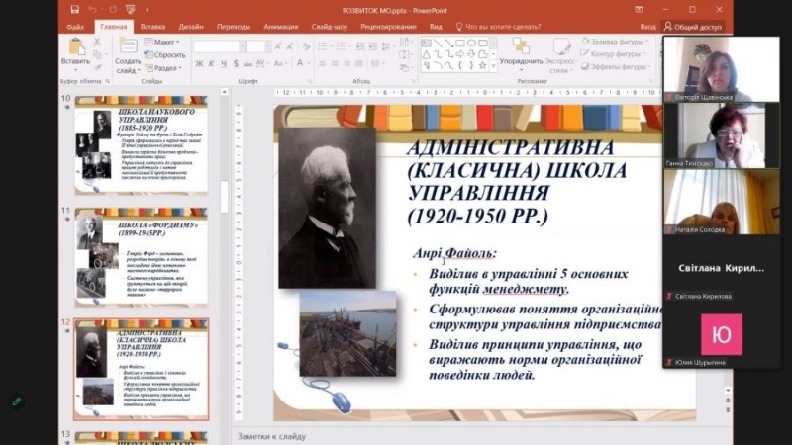Click the Save icon in quick access toolbar
This screenshot has height=445, width=792.
(x=74, y=10)
